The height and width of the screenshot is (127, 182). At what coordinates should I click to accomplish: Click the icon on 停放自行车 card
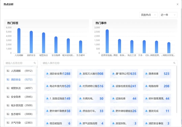point(80,111)
